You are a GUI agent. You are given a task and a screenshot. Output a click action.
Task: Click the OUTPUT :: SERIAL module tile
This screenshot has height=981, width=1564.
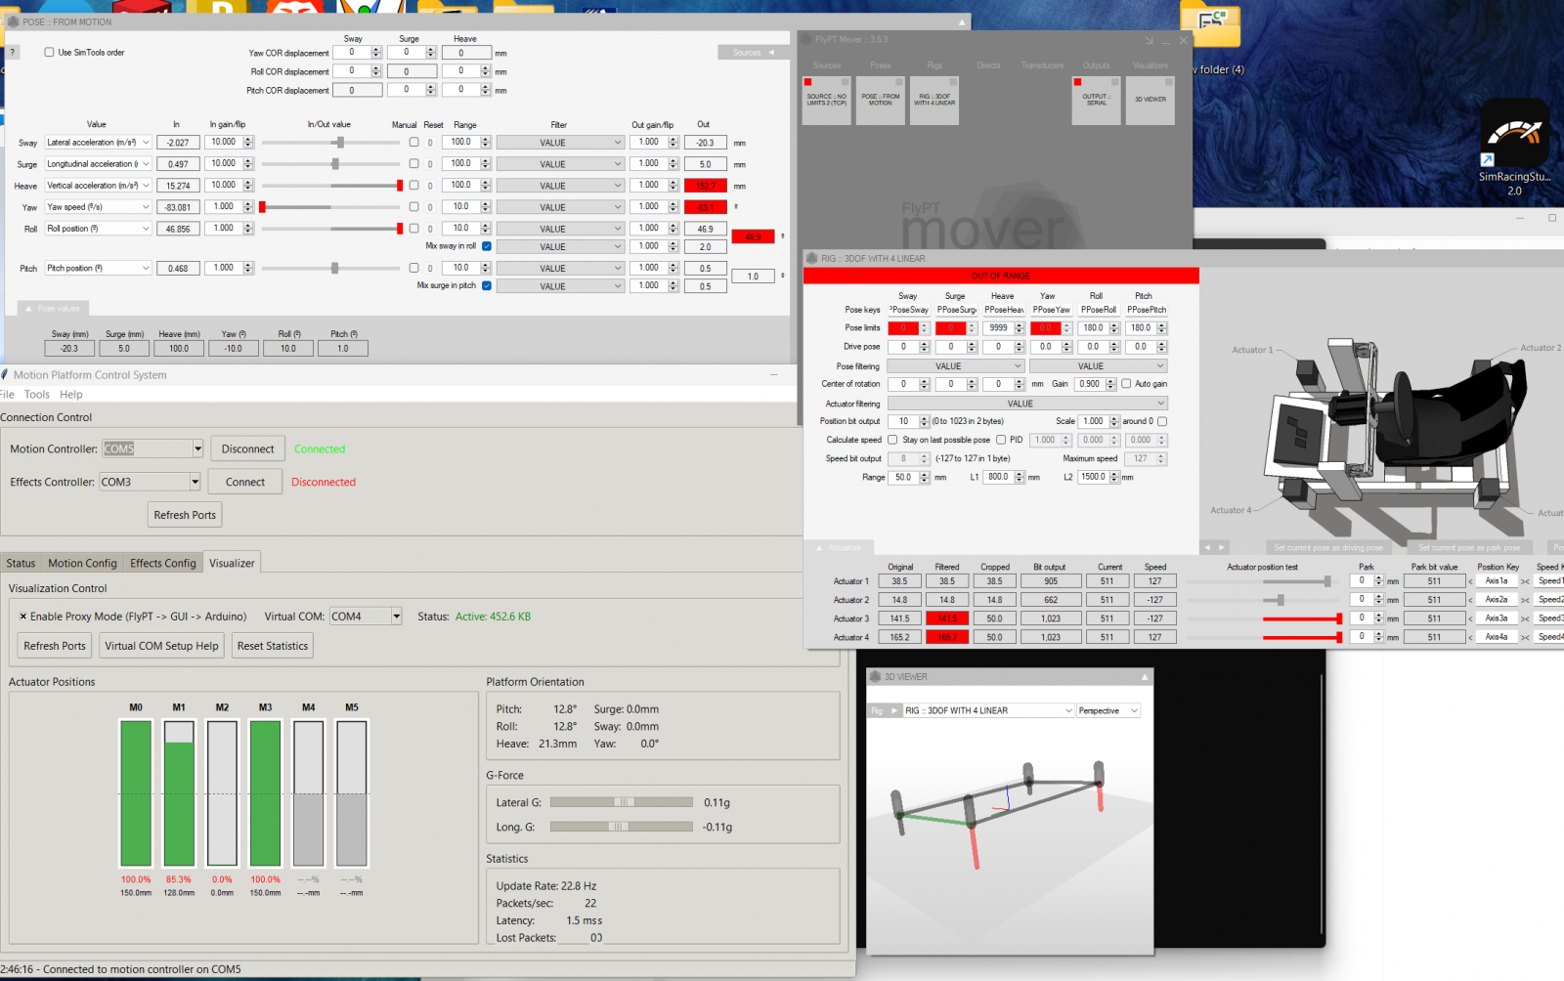coord(1096,101)
